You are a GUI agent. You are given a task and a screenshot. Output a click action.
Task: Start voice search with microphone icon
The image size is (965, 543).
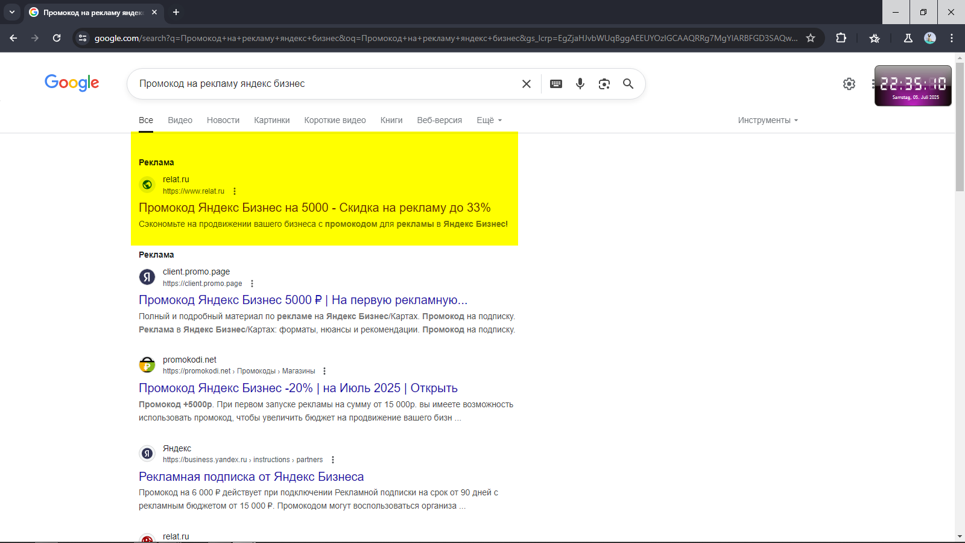click(x=580, y=84)
